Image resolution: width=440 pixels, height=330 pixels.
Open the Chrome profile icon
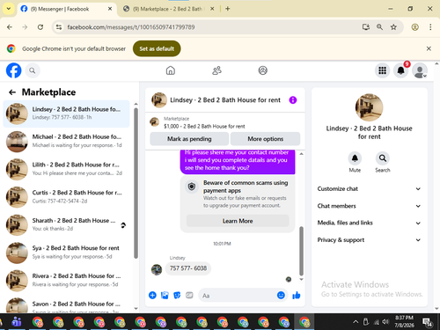click(414, 27)
